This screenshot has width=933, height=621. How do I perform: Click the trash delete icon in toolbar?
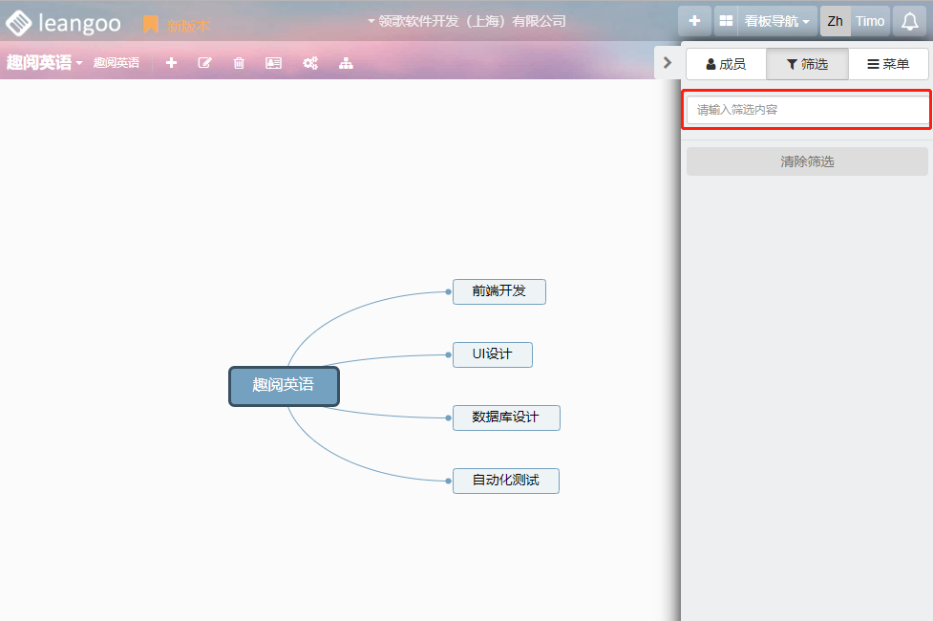pyautogui.click(x=239, y=63)
